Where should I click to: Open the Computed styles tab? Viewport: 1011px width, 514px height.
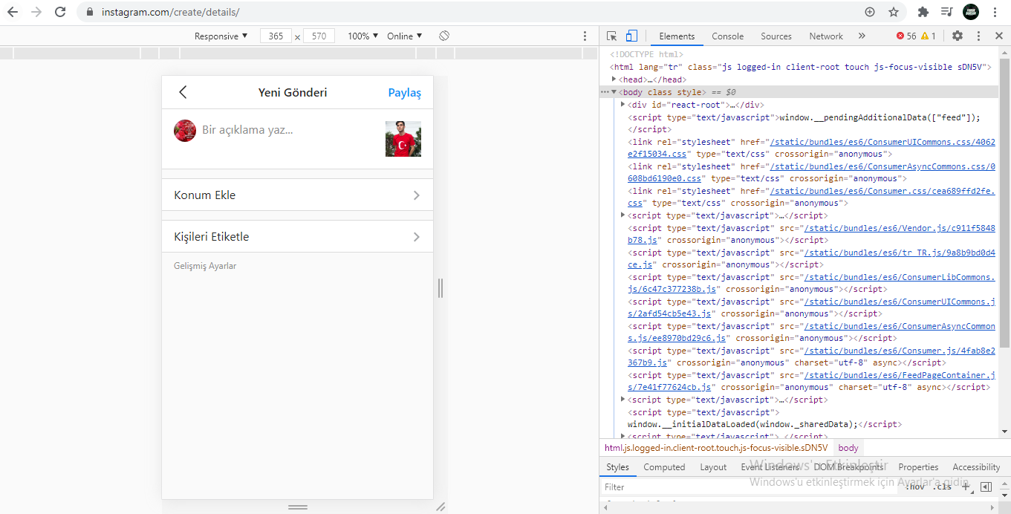tap(664, 467)
